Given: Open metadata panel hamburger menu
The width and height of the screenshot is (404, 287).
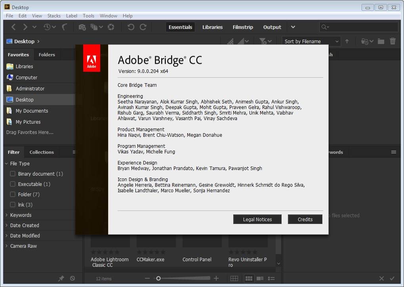Looking at the screenshot, I should (393, 152).
